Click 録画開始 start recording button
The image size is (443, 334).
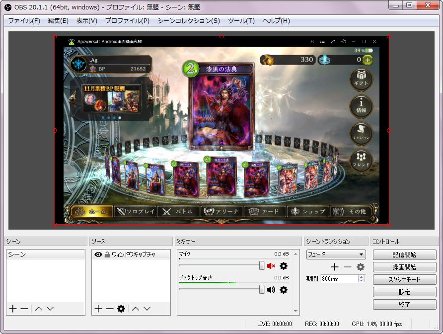[x=405, y=267]
